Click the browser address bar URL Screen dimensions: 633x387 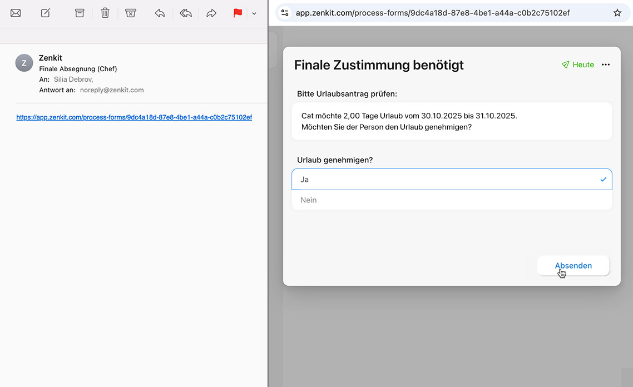coord(432,13)
